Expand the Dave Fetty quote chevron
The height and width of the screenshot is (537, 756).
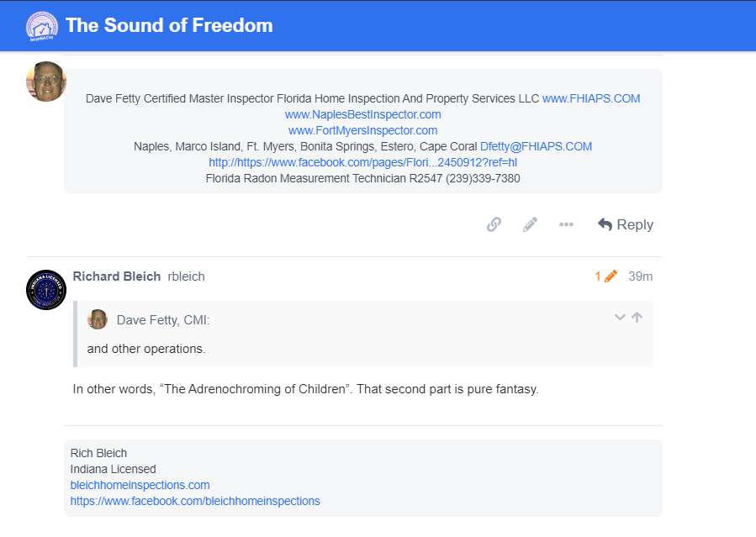(x=620, y=318)
